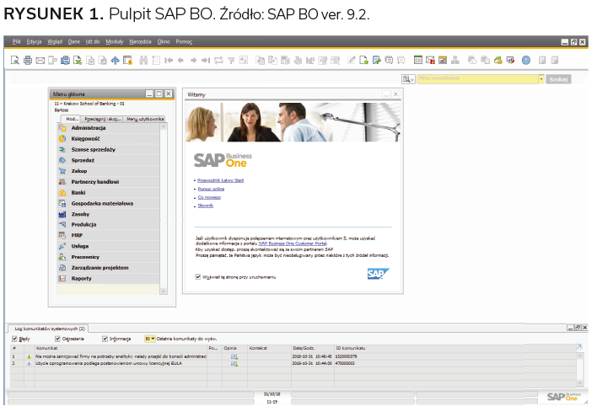Click the Export to Excel toolbar icon
Screen dimensions: 597x412
pos(78,60)
